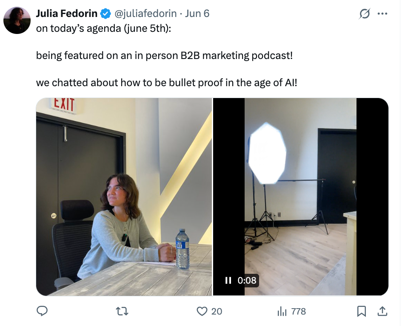Open the @juliafedorin handle link

[144, 14]
